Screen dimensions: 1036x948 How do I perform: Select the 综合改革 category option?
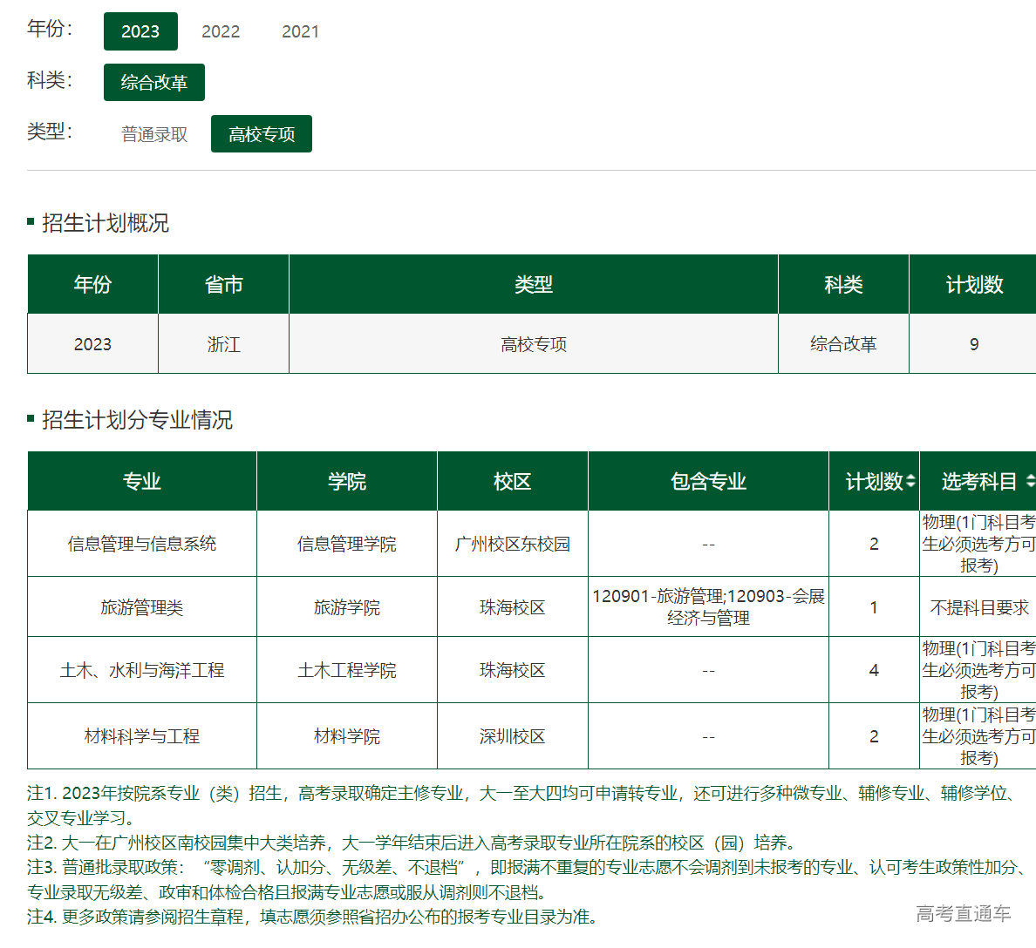[x=154, y=83]
